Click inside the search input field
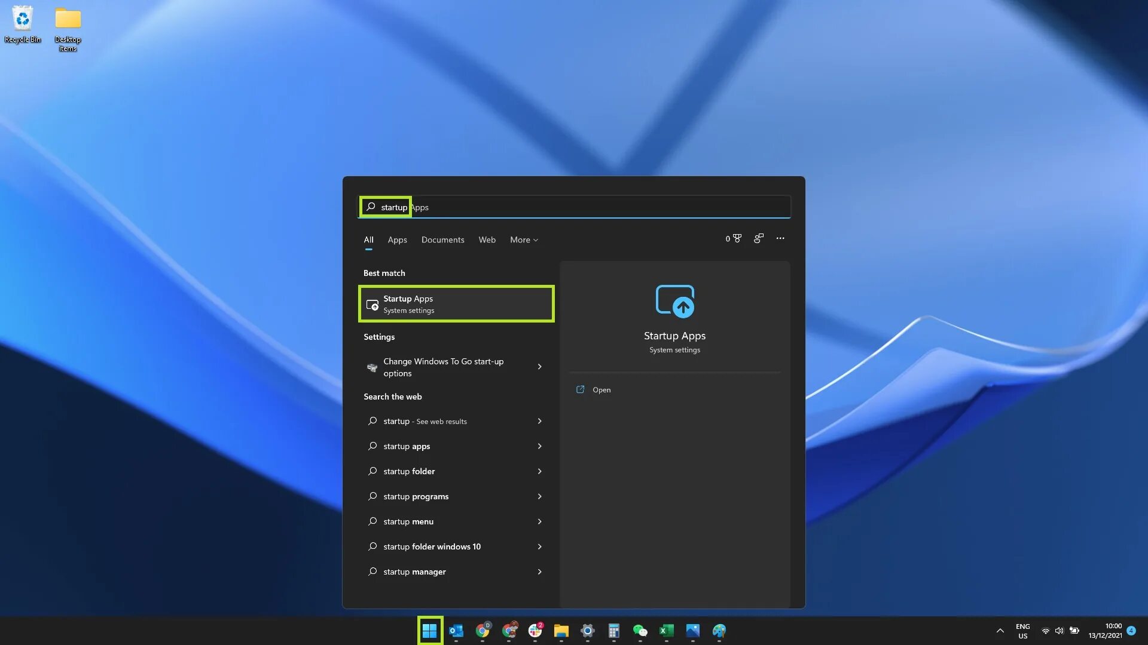This screenshot has width=1148, height=645. 574,207
